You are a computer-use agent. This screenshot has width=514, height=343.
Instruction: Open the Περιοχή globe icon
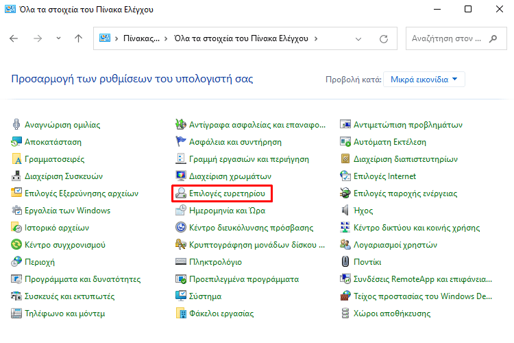pos(16,262)
